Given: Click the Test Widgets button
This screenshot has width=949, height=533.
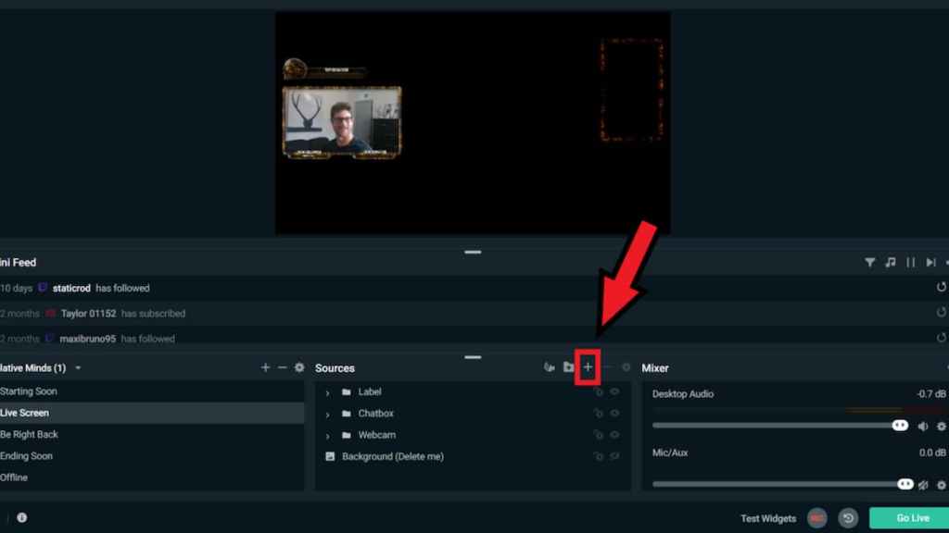Looking at the screenshot, I should pyautogui.click(x=767, y=518).
